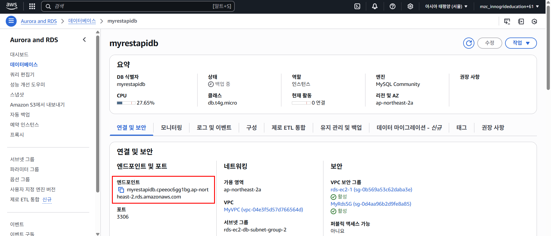This screenshot has width=551, height=236.
Task: Open the 작업 actions dropdown
Action: coord(521,43)
